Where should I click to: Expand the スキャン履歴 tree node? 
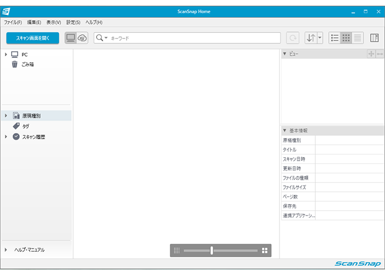pyautogui.click(x=5, y=136)
